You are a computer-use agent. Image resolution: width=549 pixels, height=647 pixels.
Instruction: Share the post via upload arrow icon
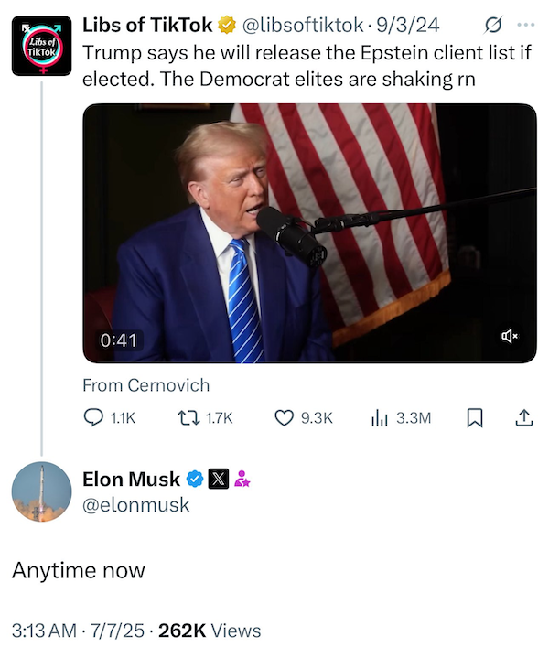[x=524, y=417]
